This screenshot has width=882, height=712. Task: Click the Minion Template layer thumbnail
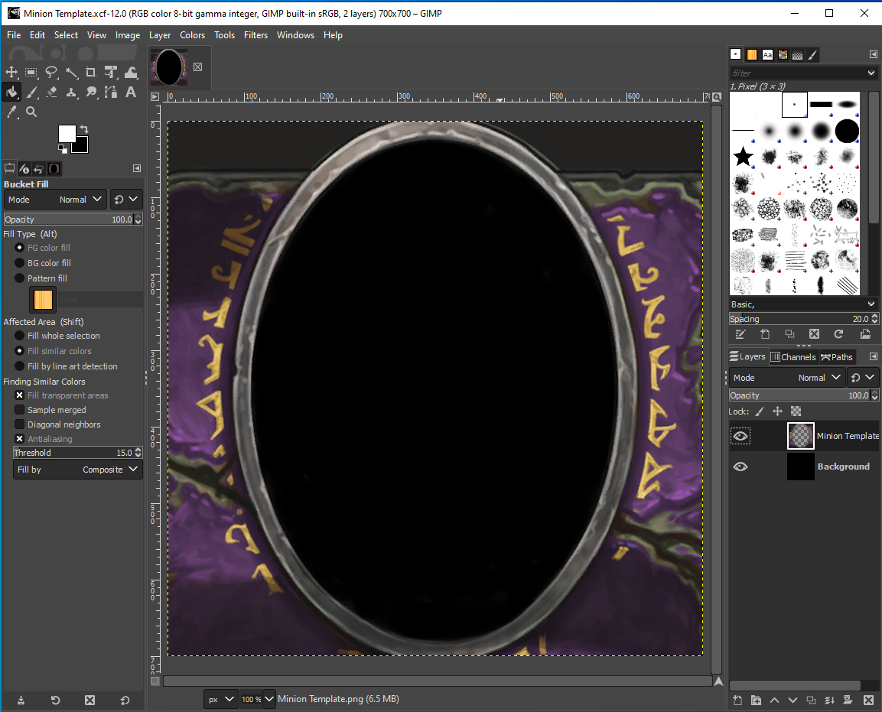click(800, 436)
